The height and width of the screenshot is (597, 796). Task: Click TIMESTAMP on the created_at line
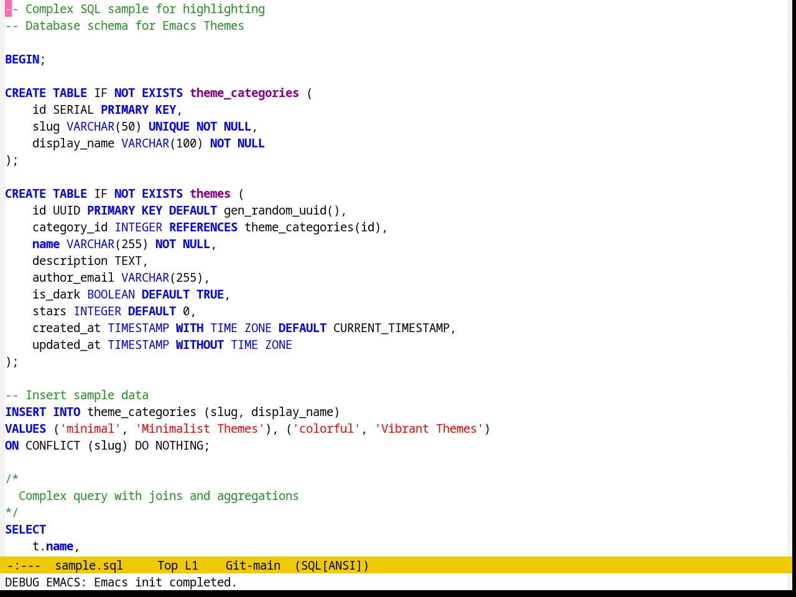[138, 328]
